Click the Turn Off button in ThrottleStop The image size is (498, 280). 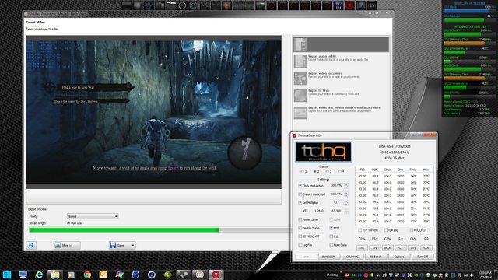tap(423, 257)
